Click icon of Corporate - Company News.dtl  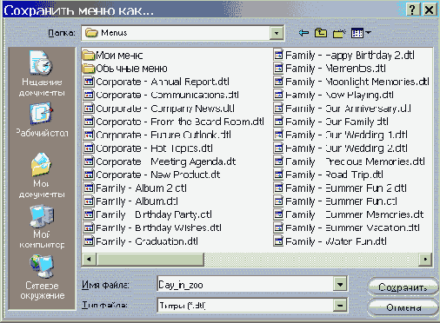click(89, 109)
